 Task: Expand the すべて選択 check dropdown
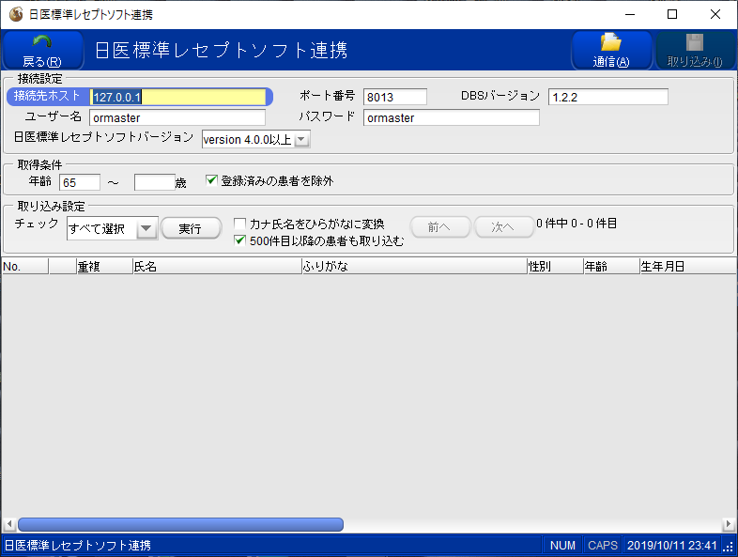tap(146, 228)
